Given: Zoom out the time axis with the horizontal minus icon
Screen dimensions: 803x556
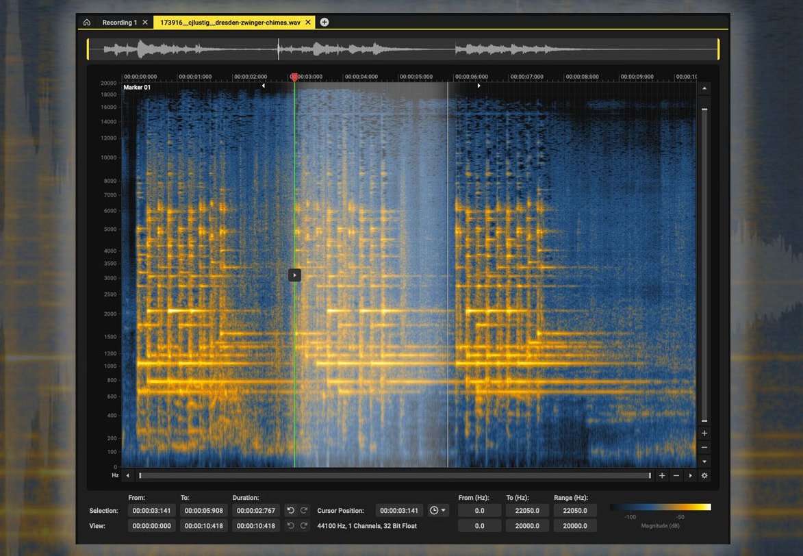Looking at the screenshot, I should 676,476.
